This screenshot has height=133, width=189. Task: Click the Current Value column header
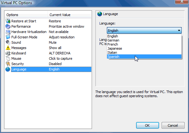click(70, 15)
